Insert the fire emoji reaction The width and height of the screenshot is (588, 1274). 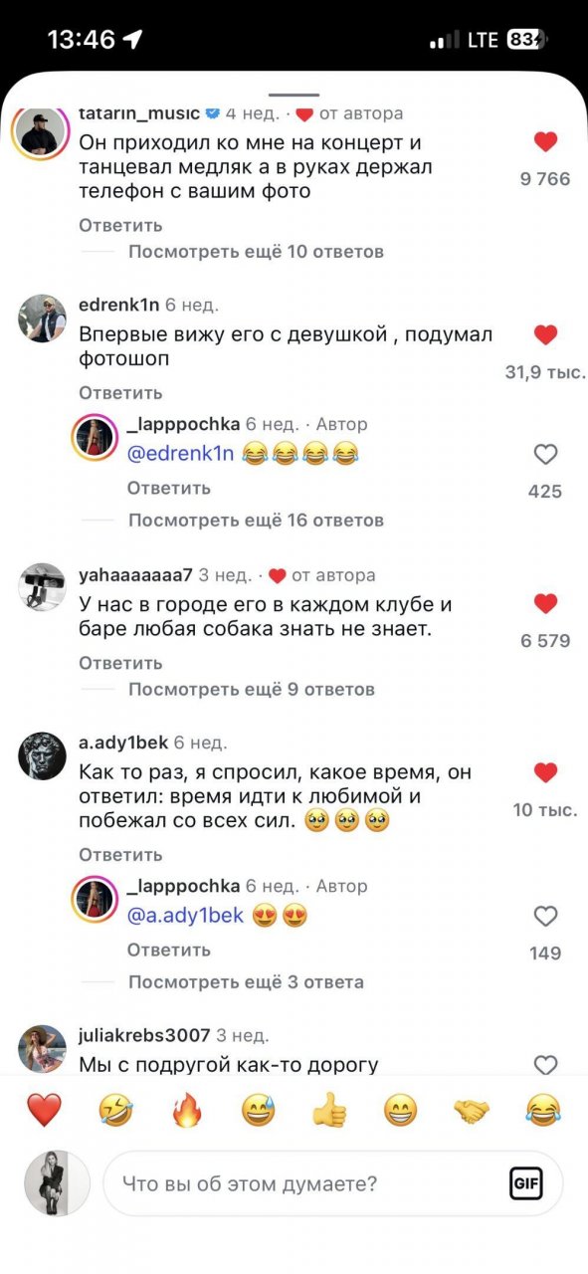pos(187,1109)
